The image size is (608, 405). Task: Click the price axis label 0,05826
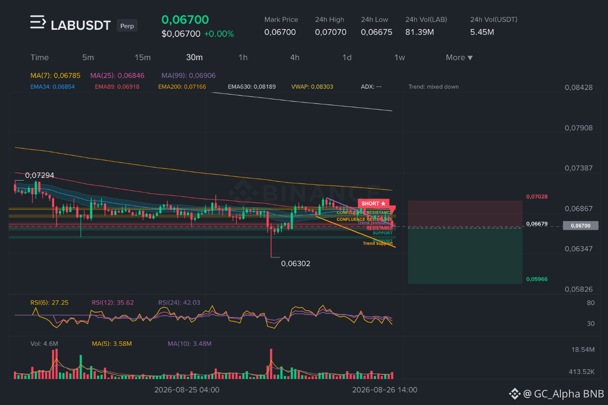(579, 289)
